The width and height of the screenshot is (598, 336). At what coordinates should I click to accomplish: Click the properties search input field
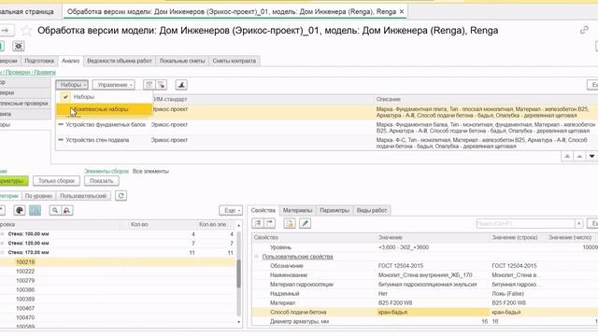click(525, 224)
